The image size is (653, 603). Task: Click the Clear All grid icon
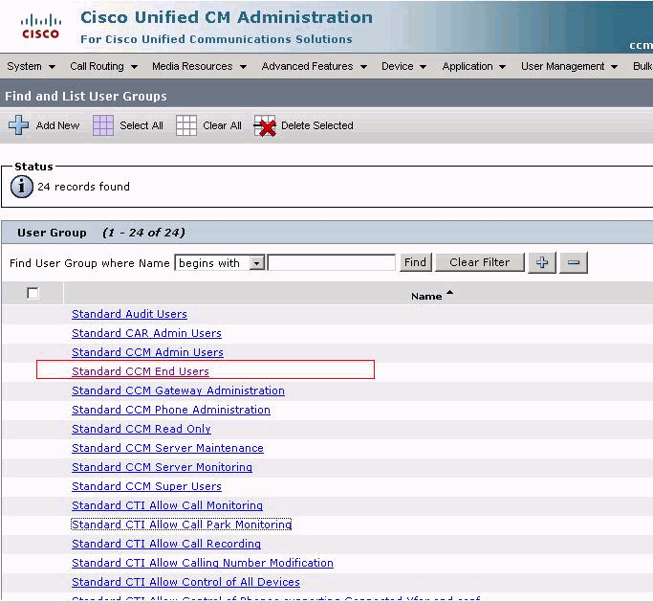pyautogui.click(x=186, y=125)
